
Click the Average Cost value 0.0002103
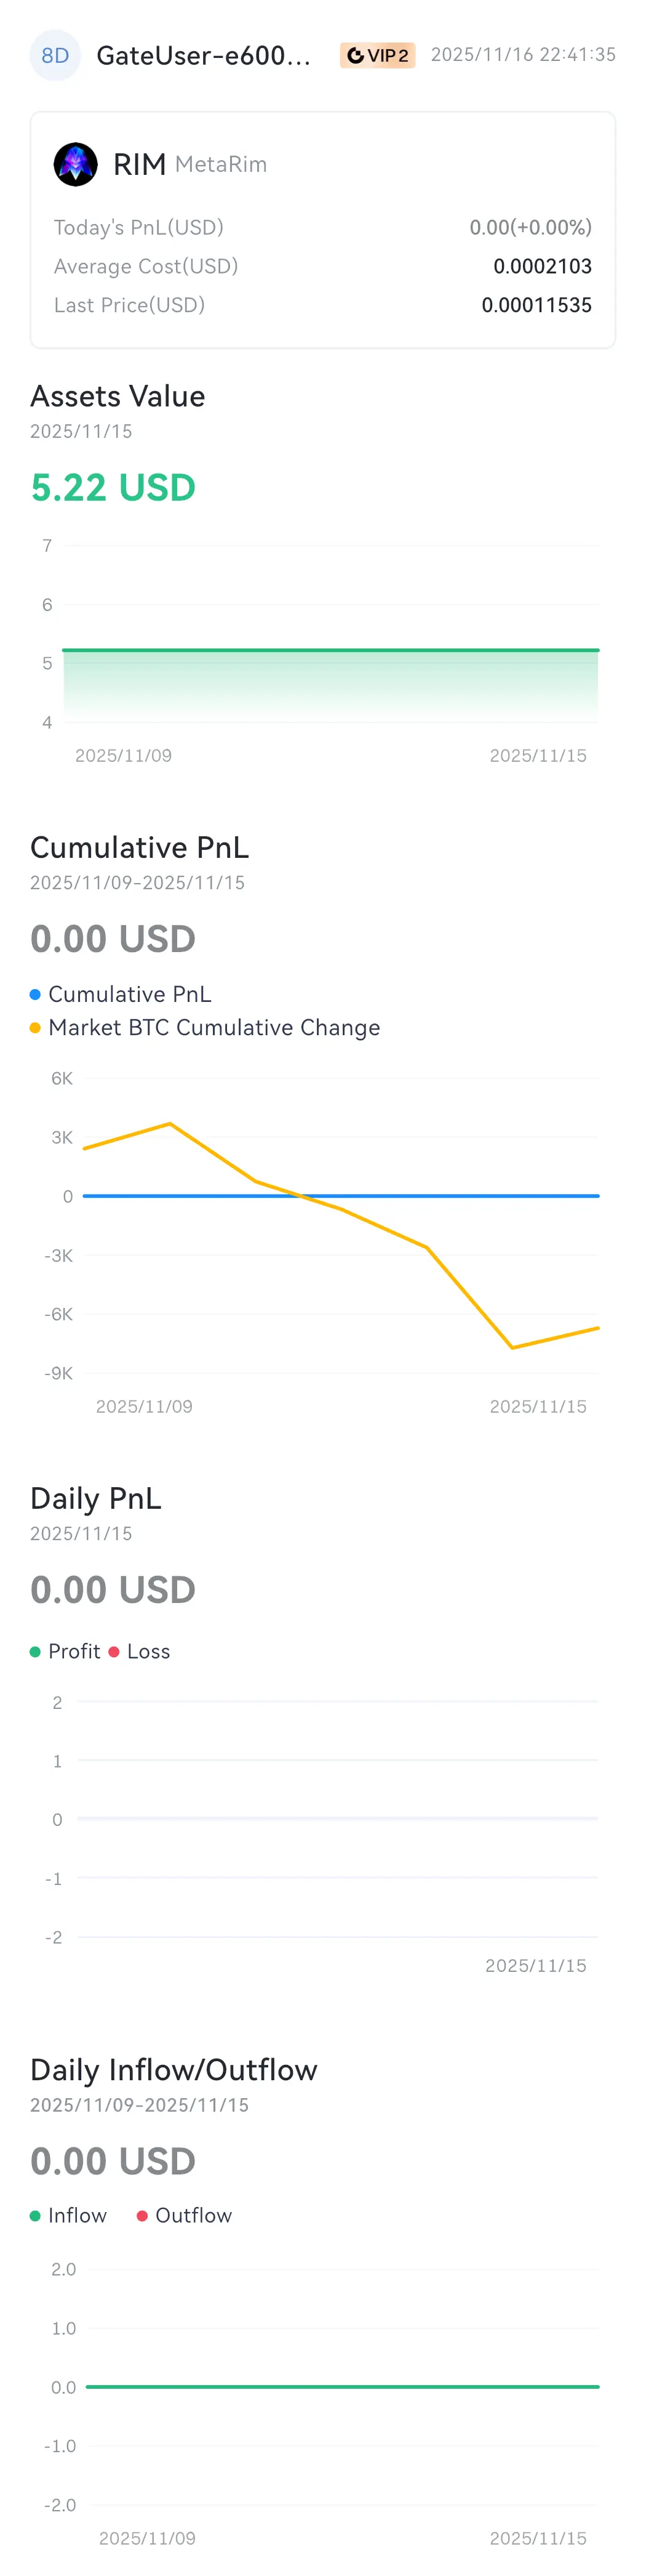click(542, 266)
